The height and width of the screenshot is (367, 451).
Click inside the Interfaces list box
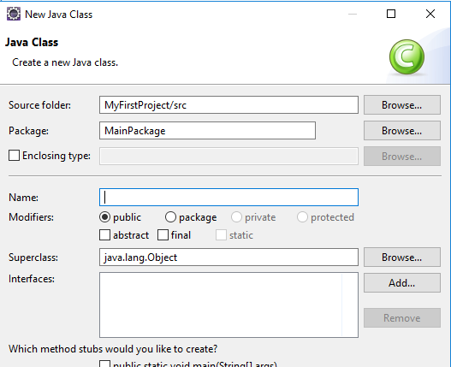[228, 305]
